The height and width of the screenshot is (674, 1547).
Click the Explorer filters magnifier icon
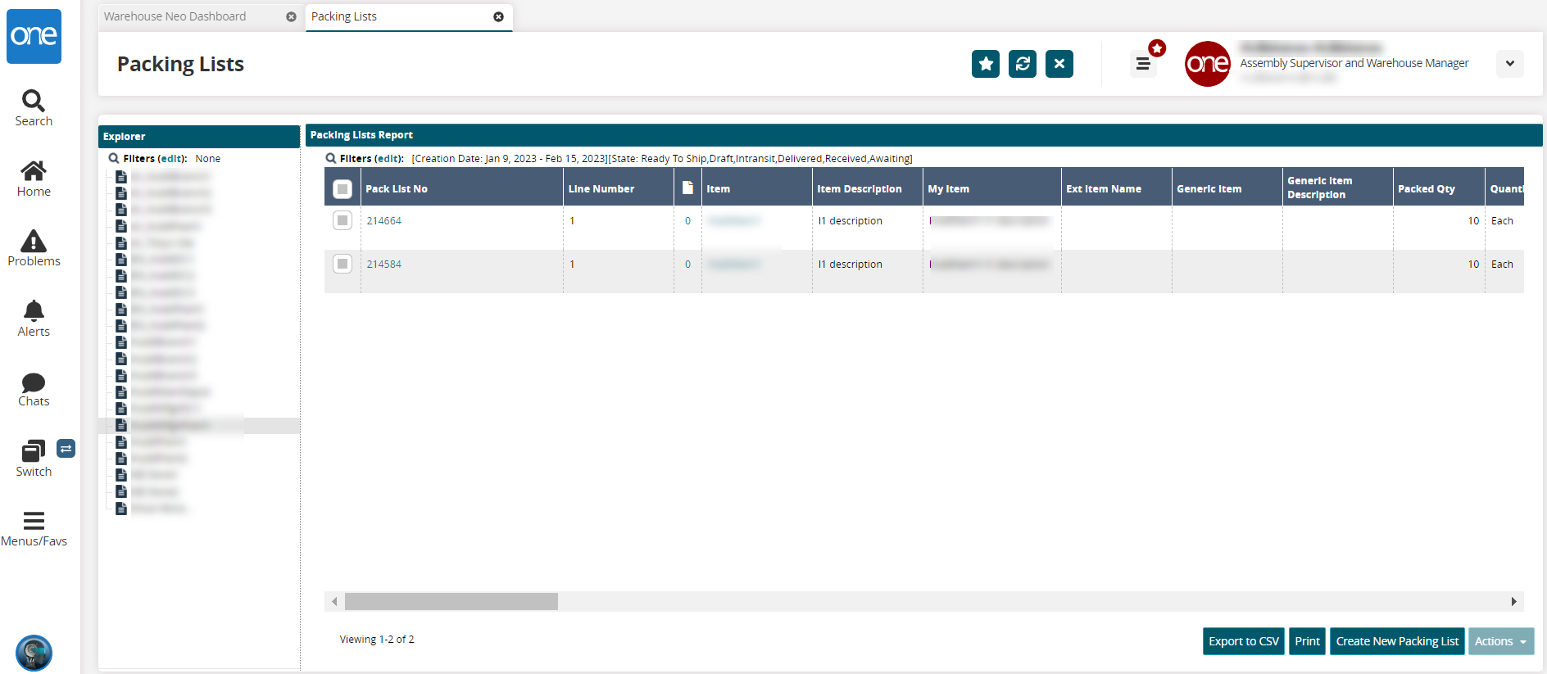click(114, 158)
